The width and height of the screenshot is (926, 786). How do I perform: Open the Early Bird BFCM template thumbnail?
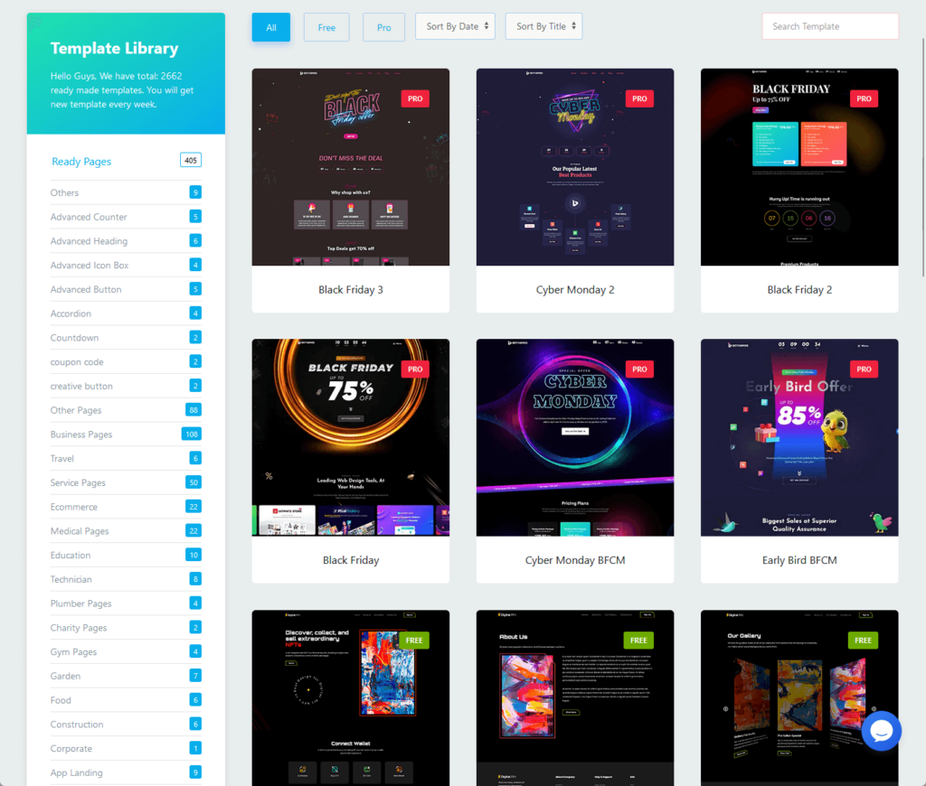(799, 437)
